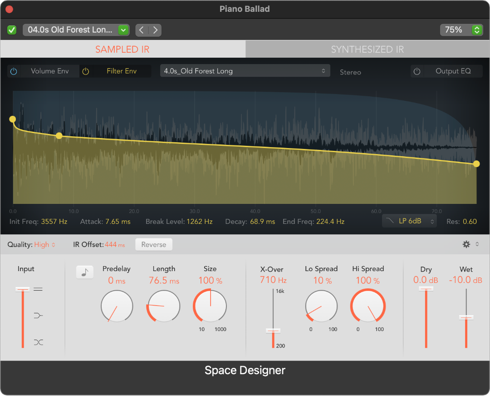Click the Predelay value 0 ms
Screen dimensions: 490x396
pos(117,281)
